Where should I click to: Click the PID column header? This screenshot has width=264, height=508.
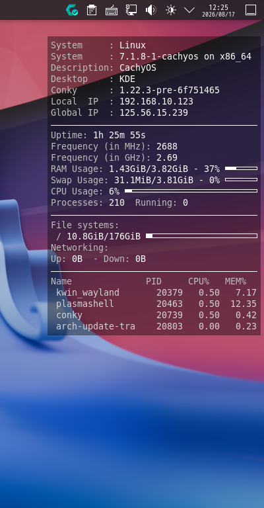[x=154, y=281]
